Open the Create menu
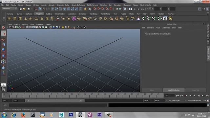Viewport: 210px width, 118px height. [21, 5]
